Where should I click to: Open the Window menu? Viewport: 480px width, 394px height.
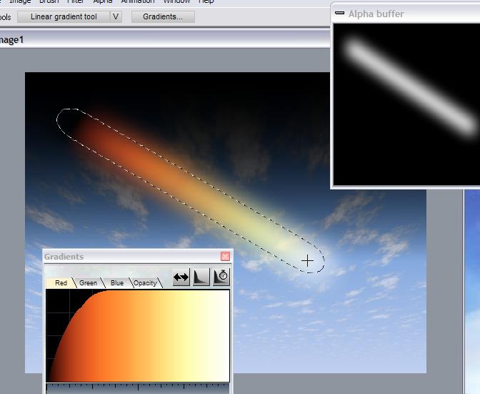click(x=176, y=1)
